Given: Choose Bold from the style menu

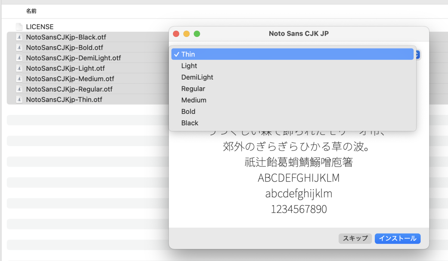Looking at the screenshot, I should (x=292, y=111).
